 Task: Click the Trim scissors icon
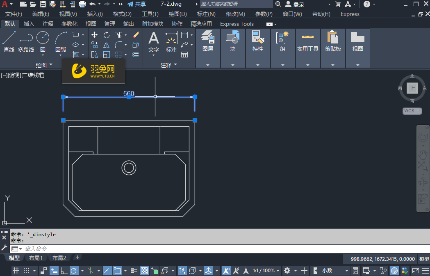pos(118,35)
